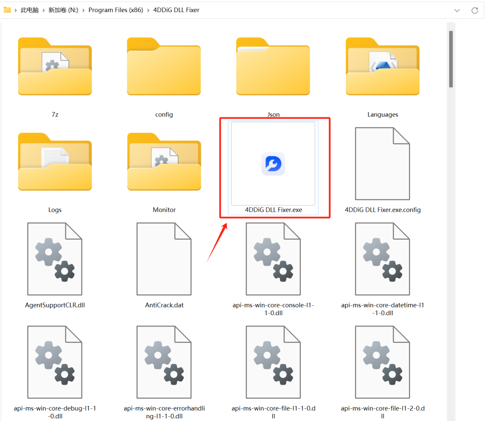Select the 4DDiG DLL Fixer.exe wrench icon
487x421 pixels.
tap(273, 163)
